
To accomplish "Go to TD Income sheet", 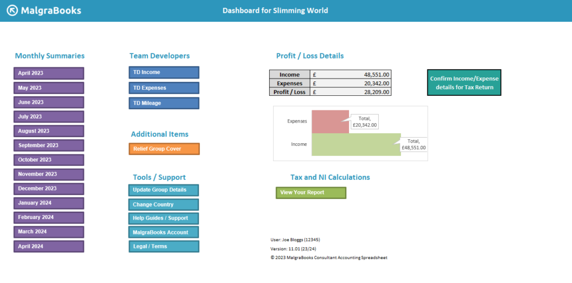I will [164, 72].
